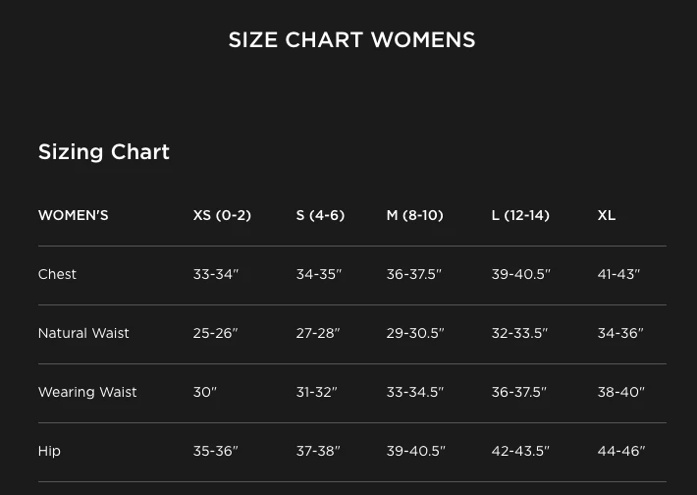Click the Chest row label

pos(57,274)
